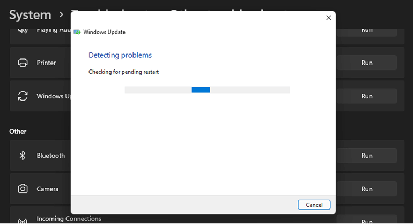
Task: Click the Printer icon in Settings
Action: (x=23, y=63)
